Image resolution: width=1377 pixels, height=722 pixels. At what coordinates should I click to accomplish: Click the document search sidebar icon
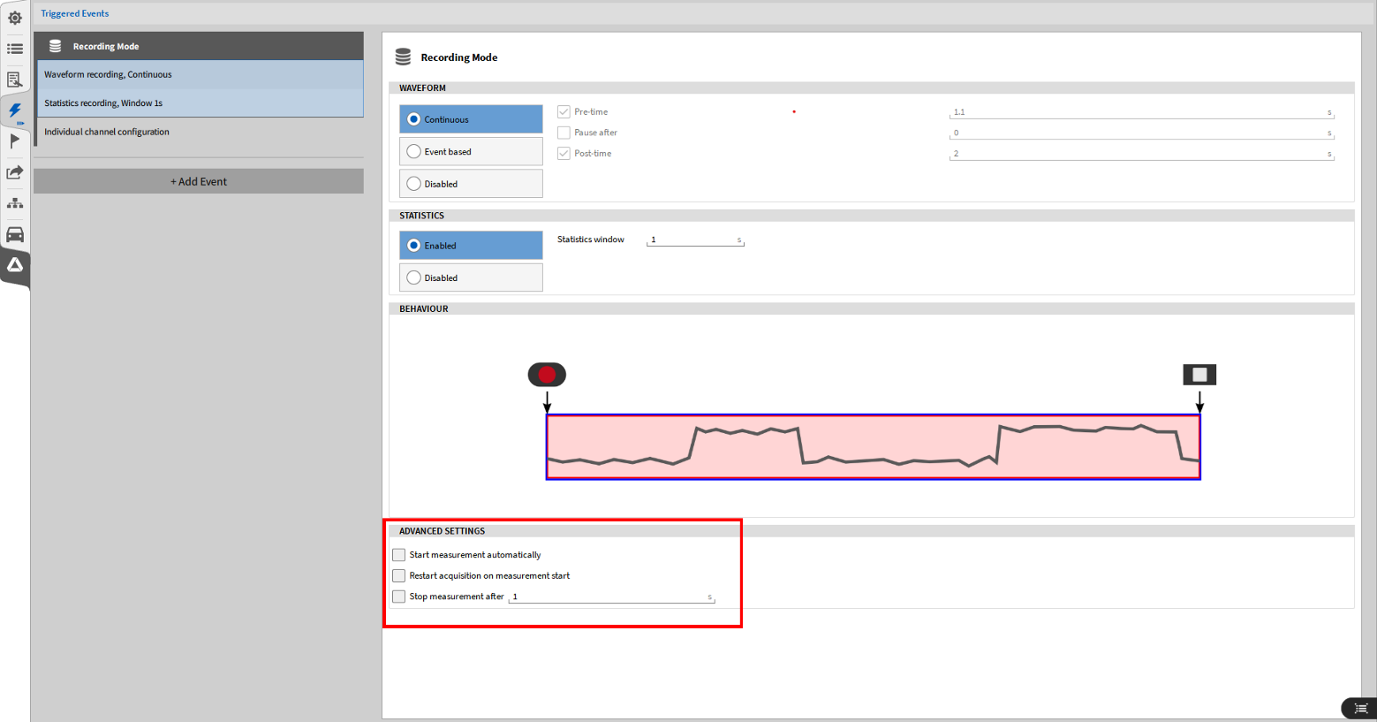point(15,80)
